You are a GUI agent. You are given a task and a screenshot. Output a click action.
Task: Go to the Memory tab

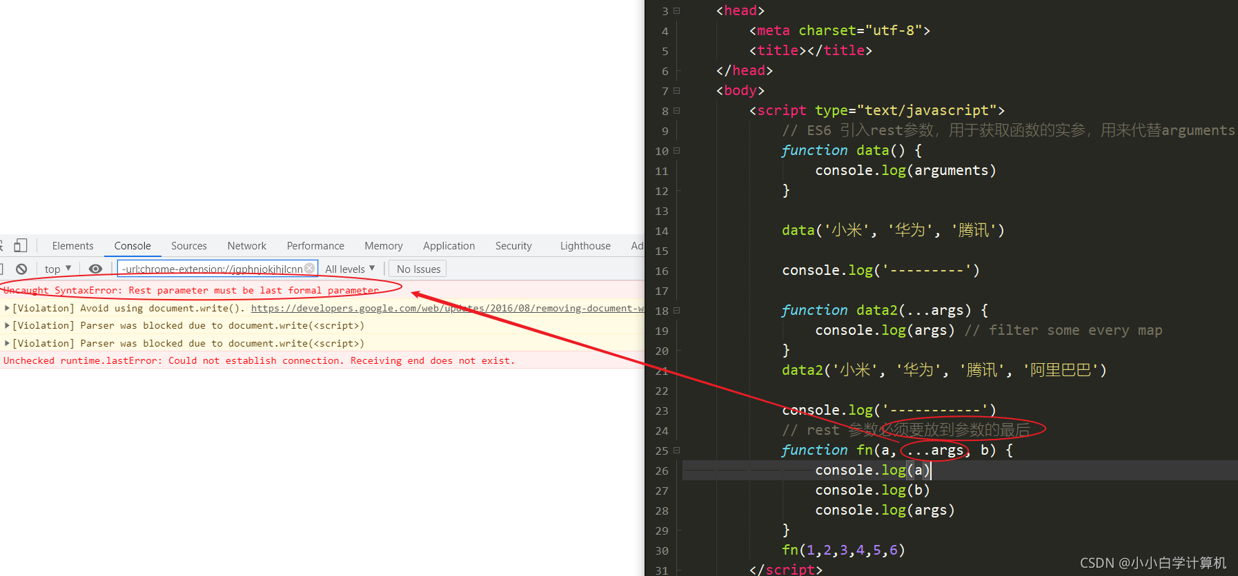[x=384, y=246]
